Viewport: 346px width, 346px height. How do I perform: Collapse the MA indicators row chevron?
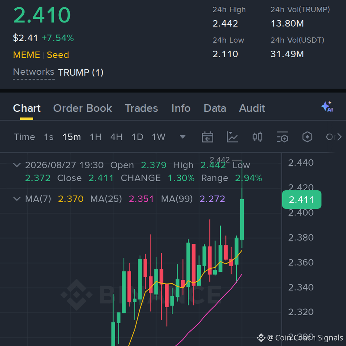click(x=17, y=199)
